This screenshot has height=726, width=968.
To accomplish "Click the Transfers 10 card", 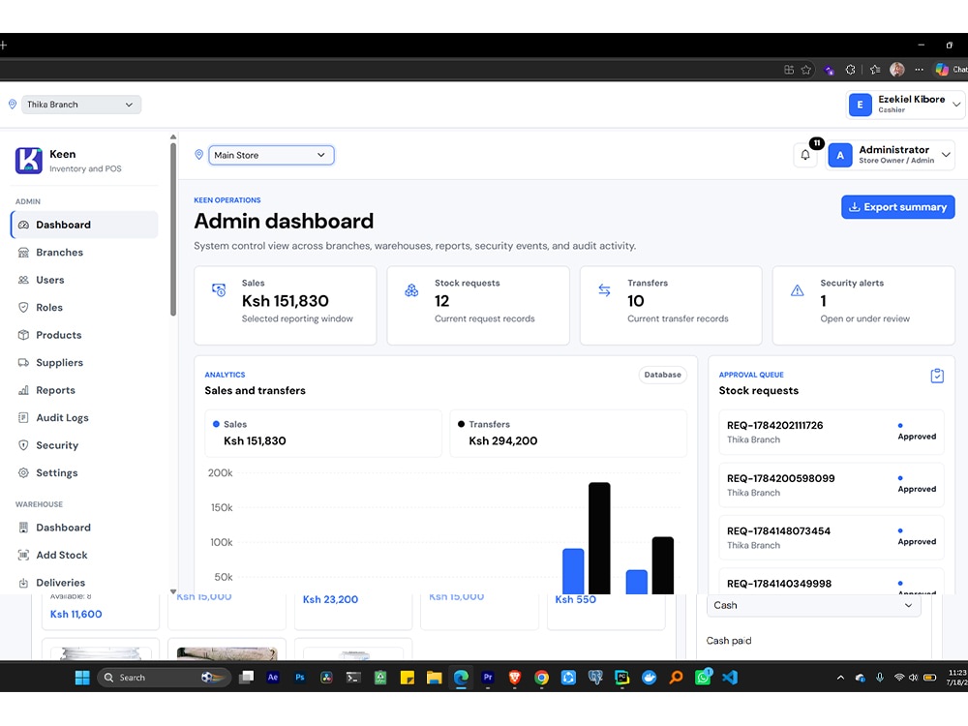I will coord(671,306).
